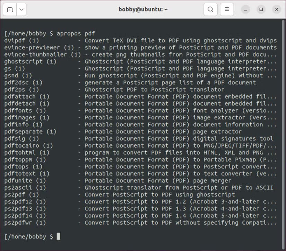286x251 pixels.
Task: Click the 'ghostscript (1)' entry
Action: click(30, 61)
